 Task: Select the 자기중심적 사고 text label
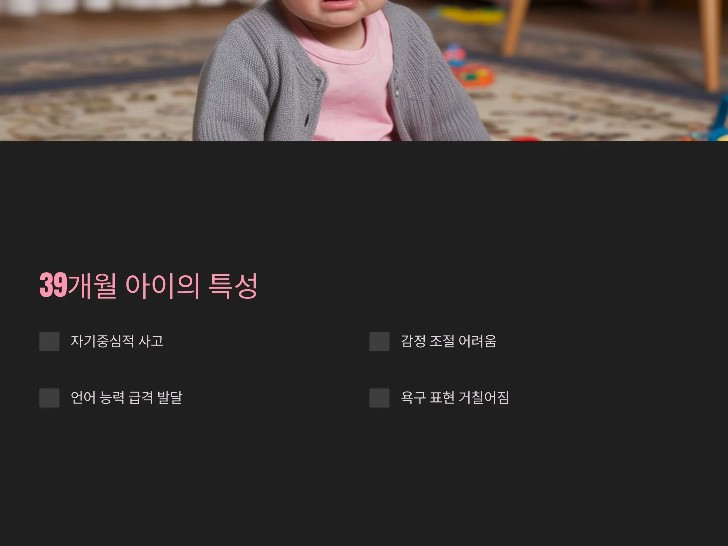click(x=117, y=341)
